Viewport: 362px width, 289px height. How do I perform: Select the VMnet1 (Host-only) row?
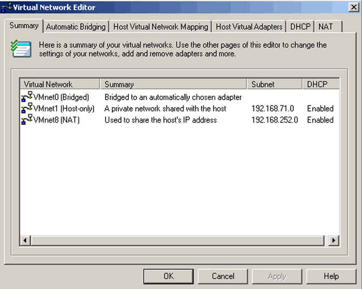pyautogui.click(x=179, y=109)
